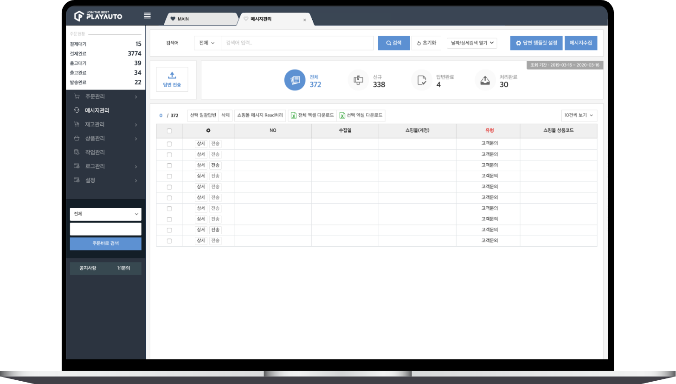676x384 pixels.
Task: Select the 신규 338 new messages icon
Action: click(358, 80)
